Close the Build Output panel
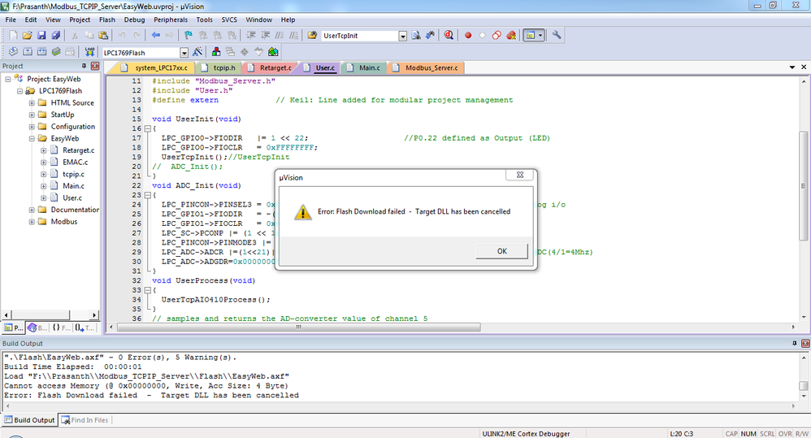This screenshot has height=438, width=811. (805, 343)
